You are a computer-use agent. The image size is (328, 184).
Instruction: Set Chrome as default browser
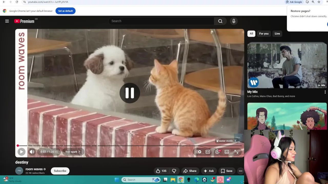point(65,11)
